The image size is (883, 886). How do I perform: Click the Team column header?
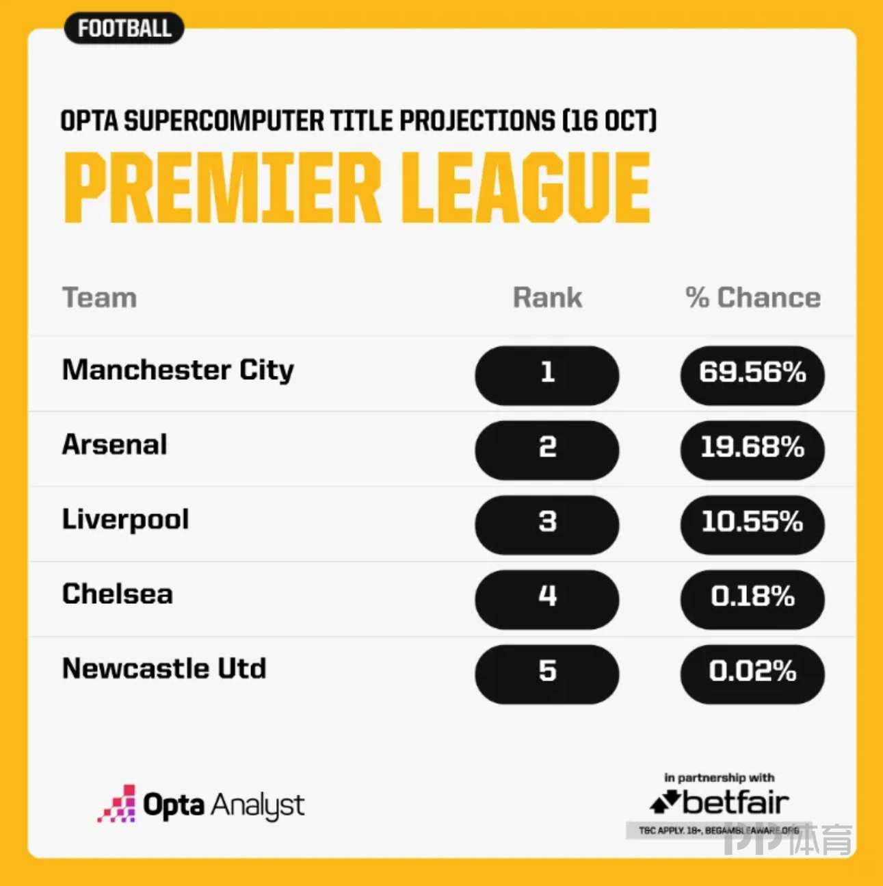[x=100, y=298]
